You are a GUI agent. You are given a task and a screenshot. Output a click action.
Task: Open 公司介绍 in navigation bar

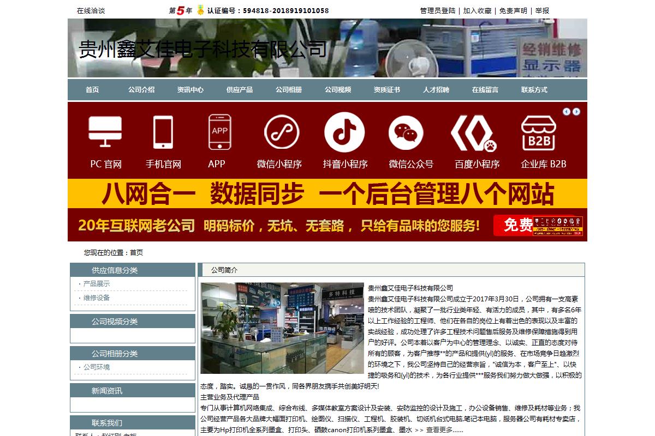[141, 90]
